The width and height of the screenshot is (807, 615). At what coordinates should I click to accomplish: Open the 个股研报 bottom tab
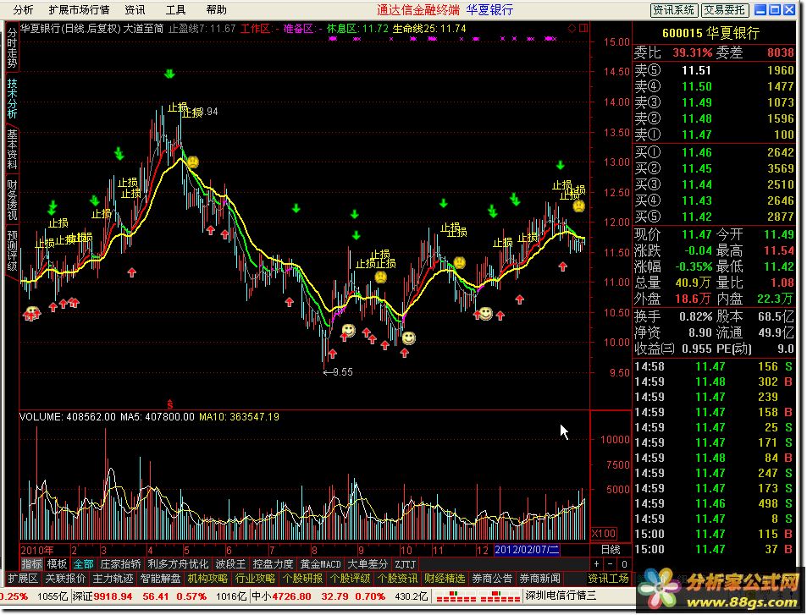pos(302,579)
